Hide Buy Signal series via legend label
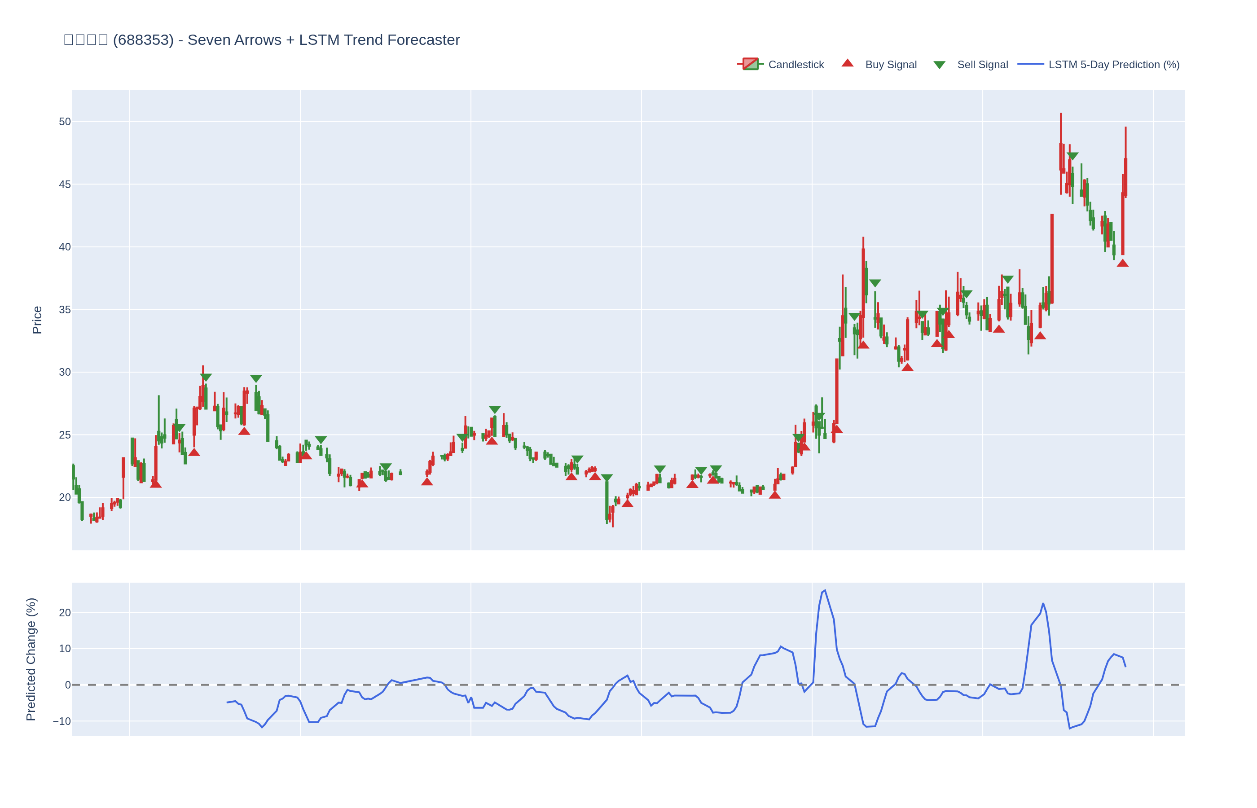The image size is (1257, 808). [x=890, y=65]
